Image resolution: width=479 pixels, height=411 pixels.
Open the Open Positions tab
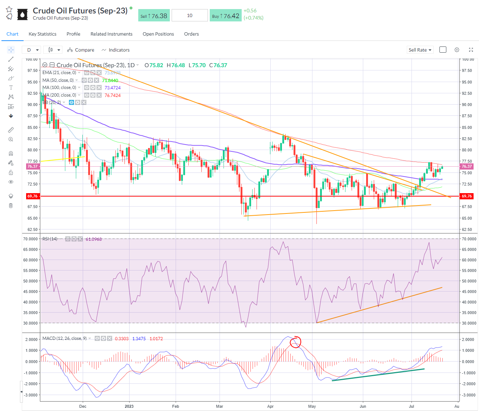coord(158,34)
